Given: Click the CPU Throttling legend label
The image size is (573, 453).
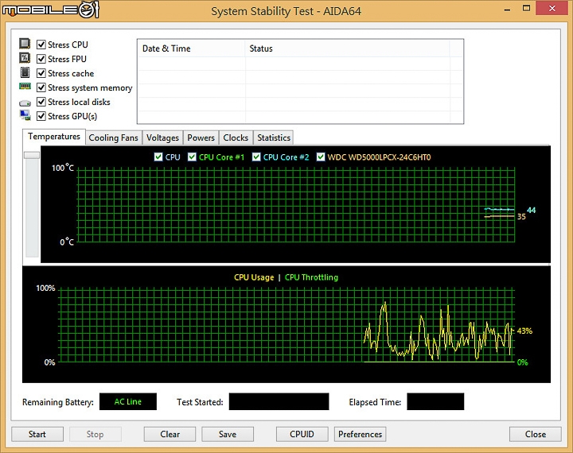Looking at the screenshot, I should (x=311, y=277).
